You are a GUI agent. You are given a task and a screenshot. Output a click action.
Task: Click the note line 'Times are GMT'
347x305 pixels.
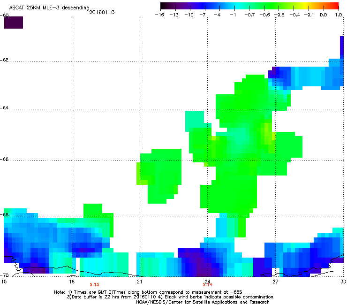point(148,292)
